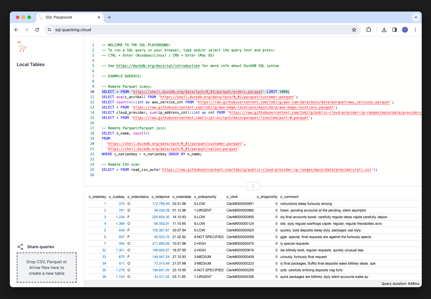
Task: Click the site settings icon in the address bar
Action: [x=49, y=30]
